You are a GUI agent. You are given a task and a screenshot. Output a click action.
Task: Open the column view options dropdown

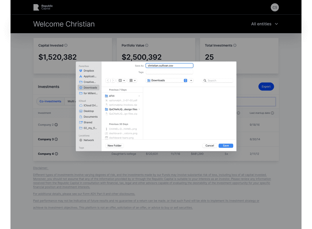(x=122, y=81)
